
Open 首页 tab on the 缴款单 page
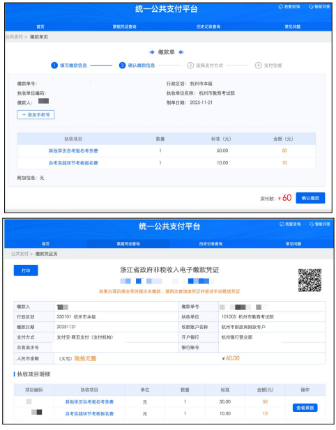pos(40,26)
